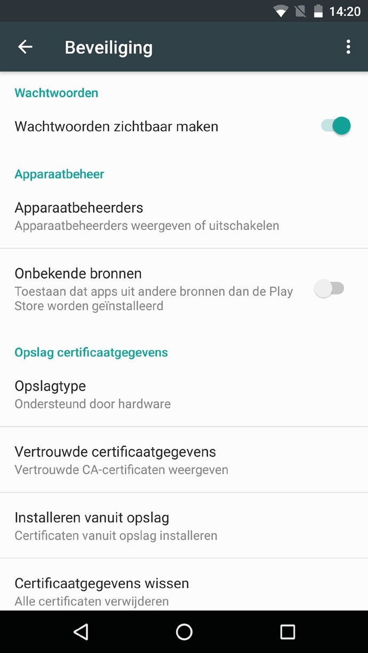Image resolution: width=368 pixels, height=653 pixels.
Task: Disable Wachtwoorden zichtbaar maken switch
Action: tap(335, 126)
